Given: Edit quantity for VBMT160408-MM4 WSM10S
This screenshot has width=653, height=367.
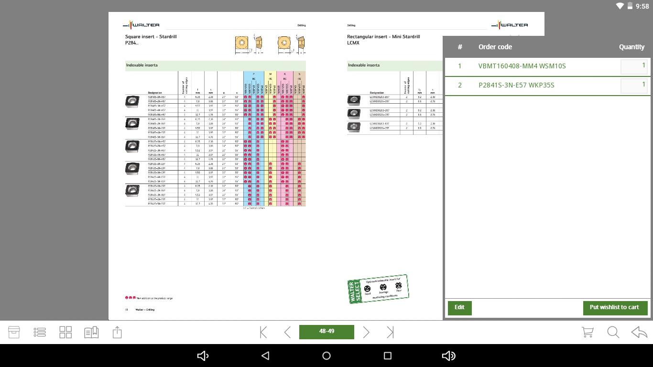Looking at the screenshot, I should (634, 66).
